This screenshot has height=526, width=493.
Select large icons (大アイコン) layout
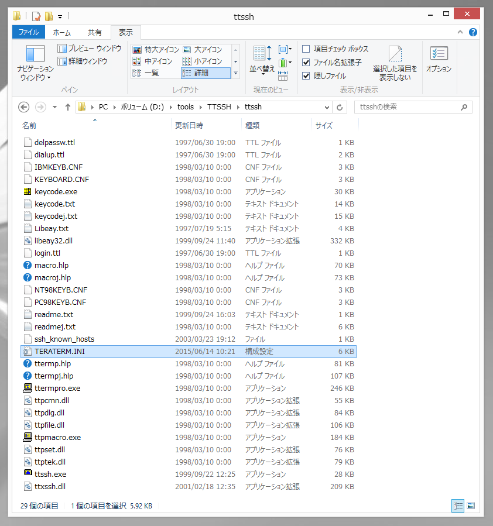[203, 50]
